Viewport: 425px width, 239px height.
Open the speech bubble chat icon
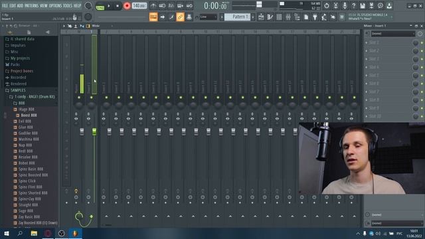381,6
